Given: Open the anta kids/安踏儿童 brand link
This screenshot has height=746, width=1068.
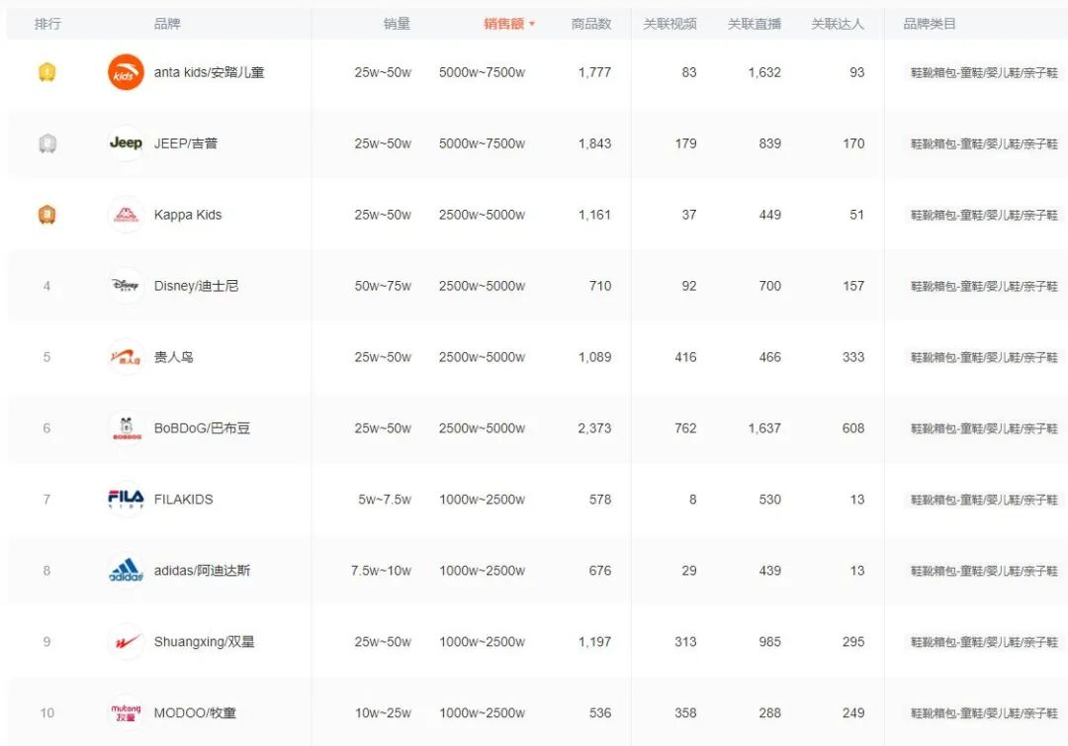Looking at the screenshot, I should pyautogui.click(x=209, y=72).
